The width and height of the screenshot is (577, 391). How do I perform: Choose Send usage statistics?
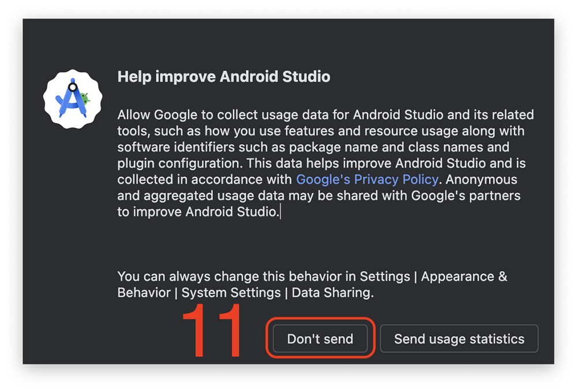pyautogui.click(x=459, y=339)
